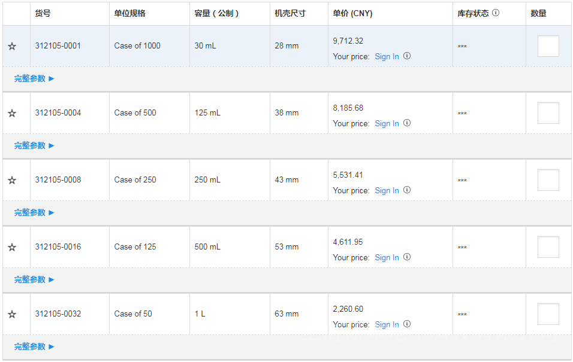The width and height of the screenshot is (573, 362).
Task: Mark 312105-0016 with the star icon
Action: click(12, 247)
